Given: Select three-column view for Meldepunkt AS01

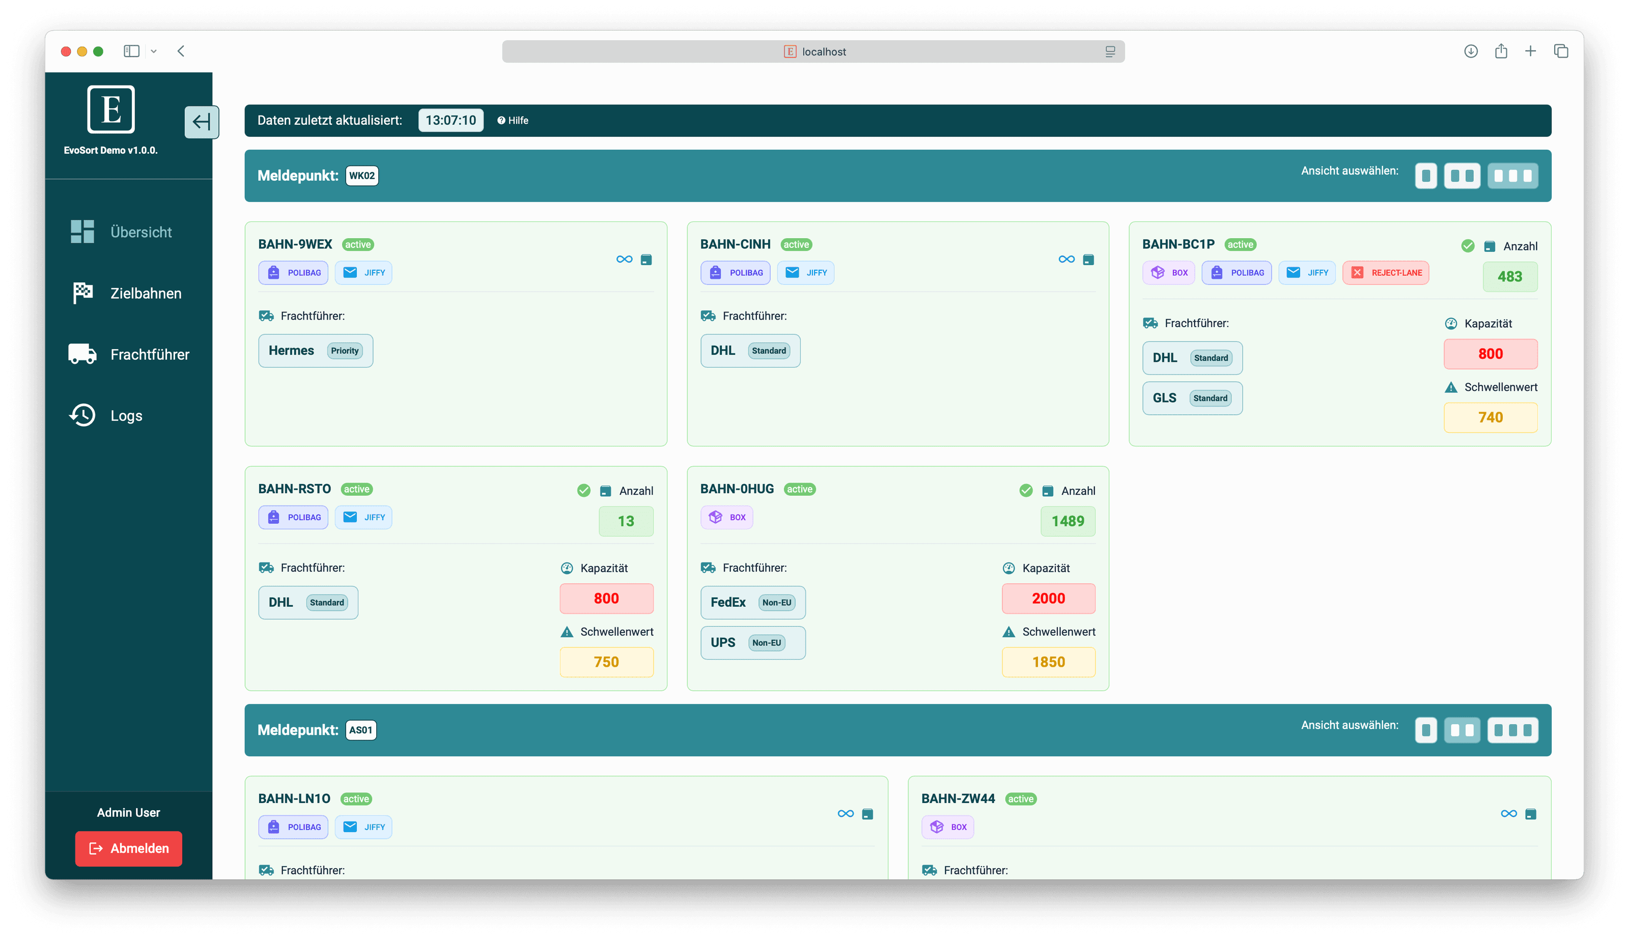Looking at the screenshot, I should coord(1512,730).
